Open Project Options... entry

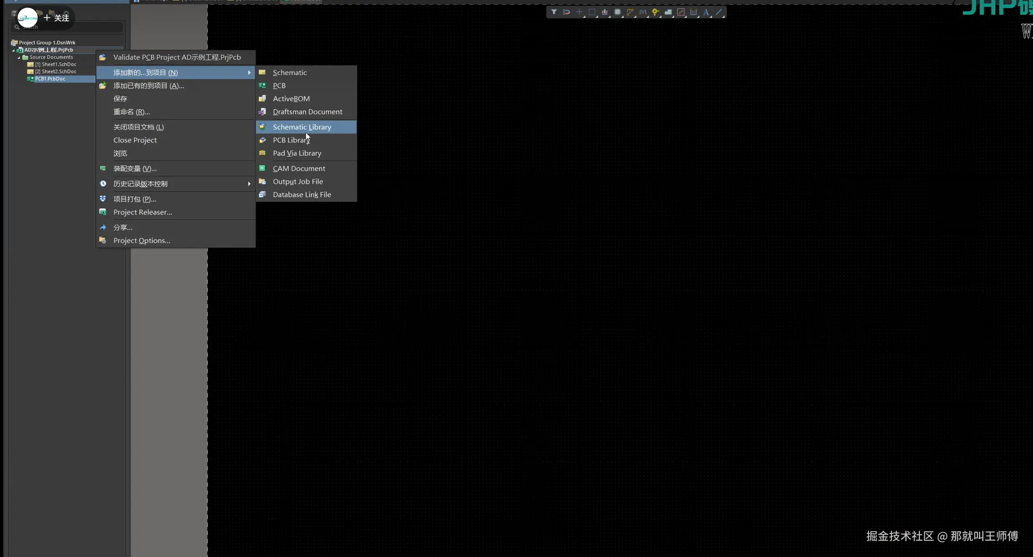[176, 240]
